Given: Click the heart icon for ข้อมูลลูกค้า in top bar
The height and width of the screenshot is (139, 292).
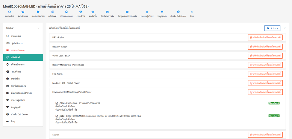Looking at the screenshot, I should click(162, 12).
